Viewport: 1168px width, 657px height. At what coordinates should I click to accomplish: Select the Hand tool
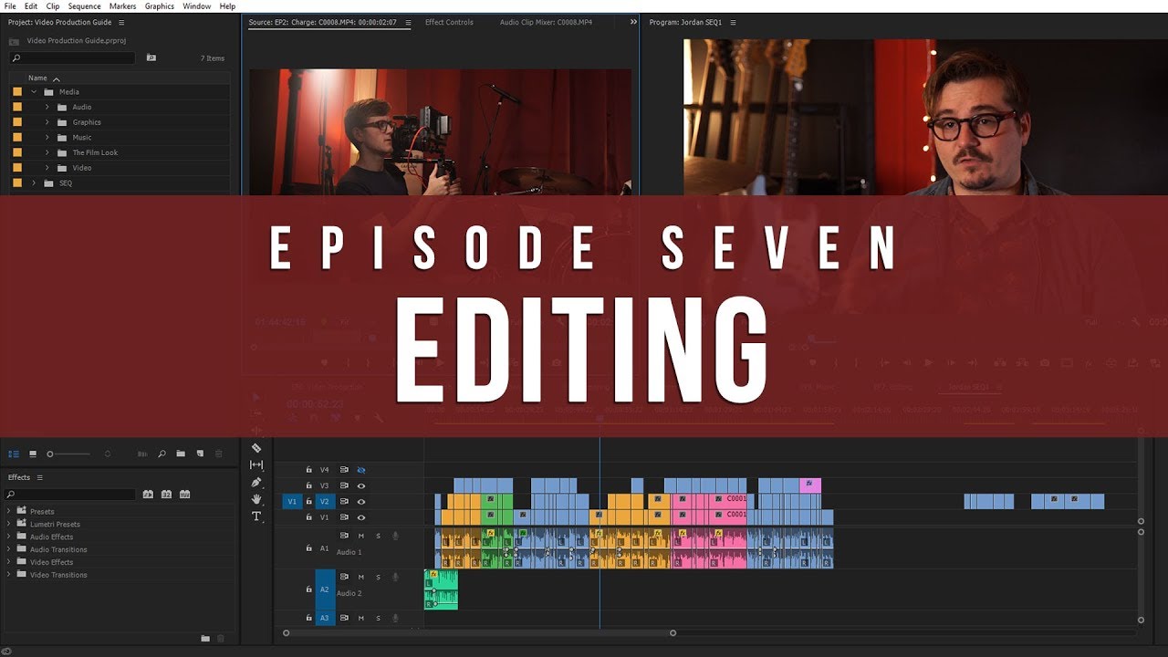coord(256,499)
